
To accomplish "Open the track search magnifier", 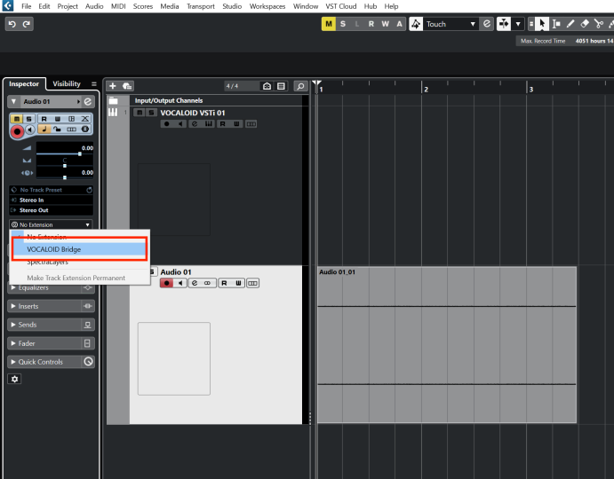I will [300, 86].
